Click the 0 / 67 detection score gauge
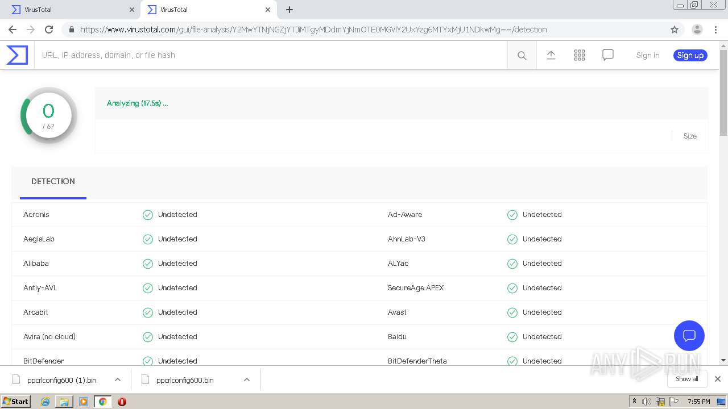The width and height of the screenshot is (728, 409). 48,116
